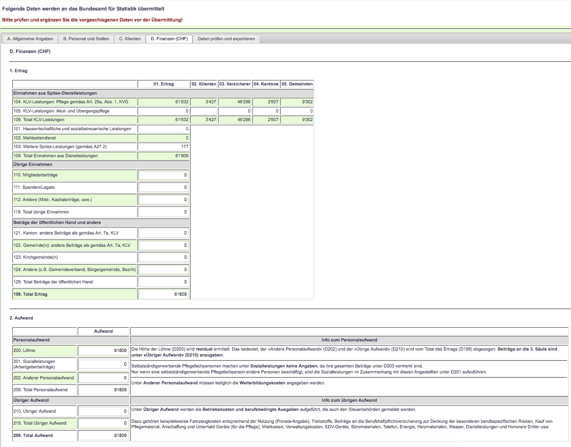Screen dimensions: 571x447
Task: Edit the 201. Sozialleistungen input field
Action: (103, 364)
